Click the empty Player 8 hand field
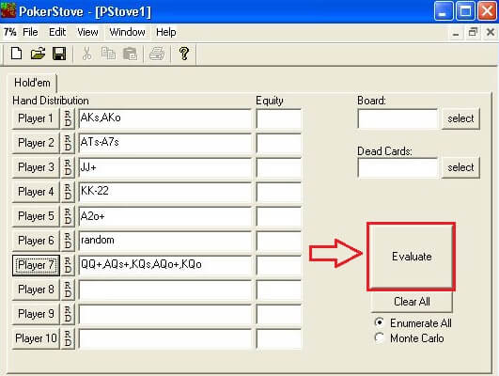 (x=164, y=290)
